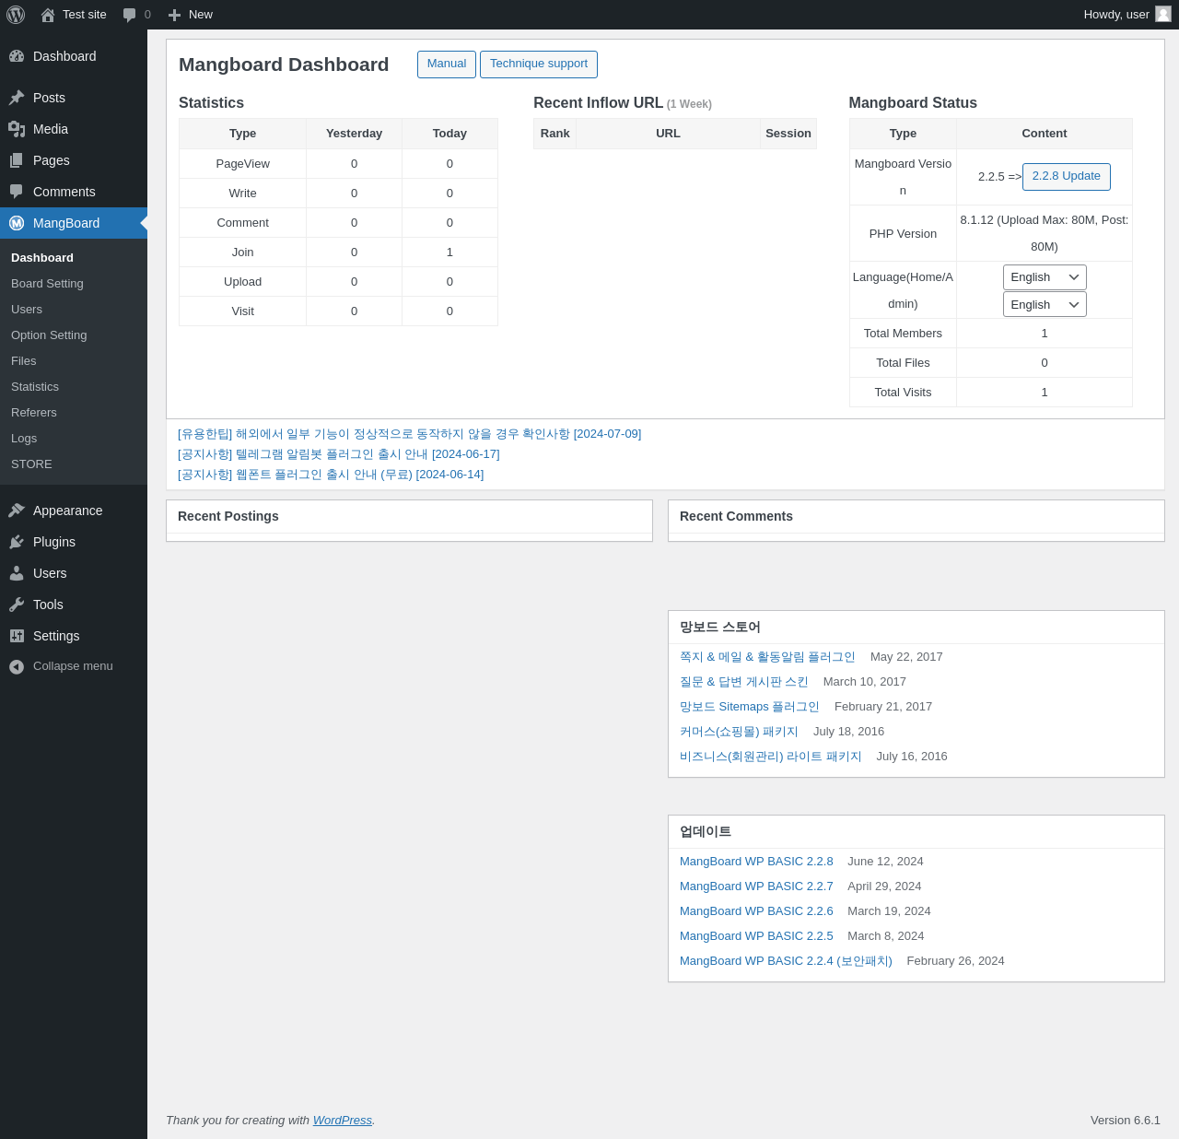This screenshot has height=1139, width=1179.
Task: Click the Manual button
Action: tap(447, 65)
